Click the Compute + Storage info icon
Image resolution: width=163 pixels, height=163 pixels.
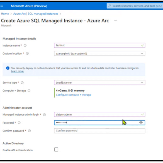(29, 91)
